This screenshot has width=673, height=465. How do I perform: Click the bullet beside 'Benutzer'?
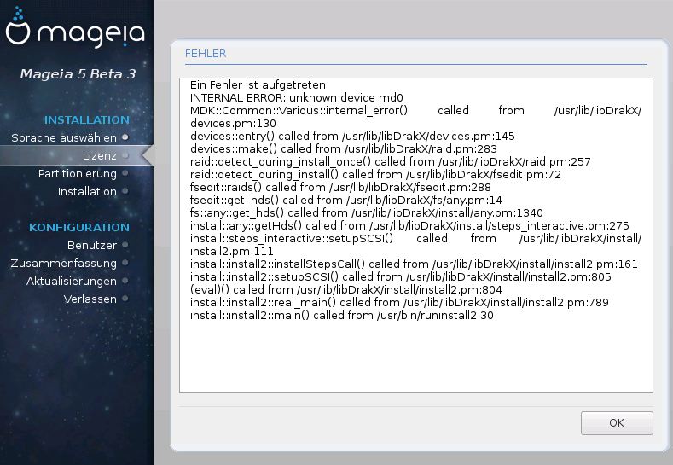coord(125,245)
